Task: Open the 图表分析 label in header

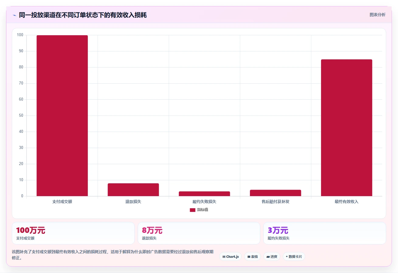Action: click(377, 15)
